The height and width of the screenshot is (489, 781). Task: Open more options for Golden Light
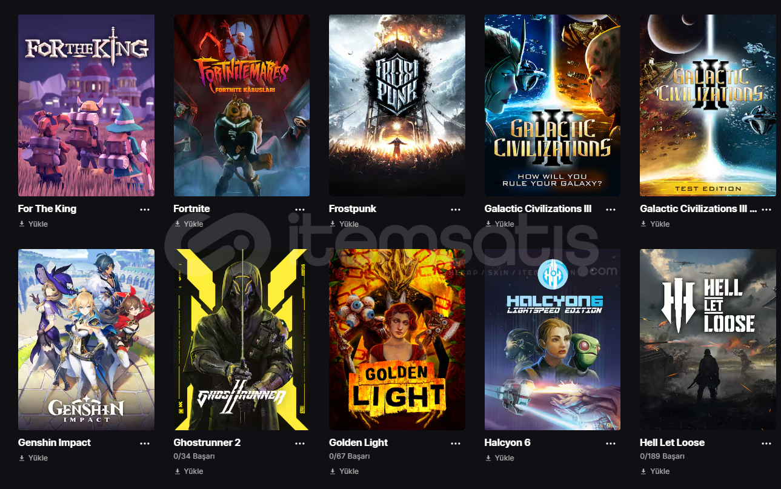pos(456,443)
